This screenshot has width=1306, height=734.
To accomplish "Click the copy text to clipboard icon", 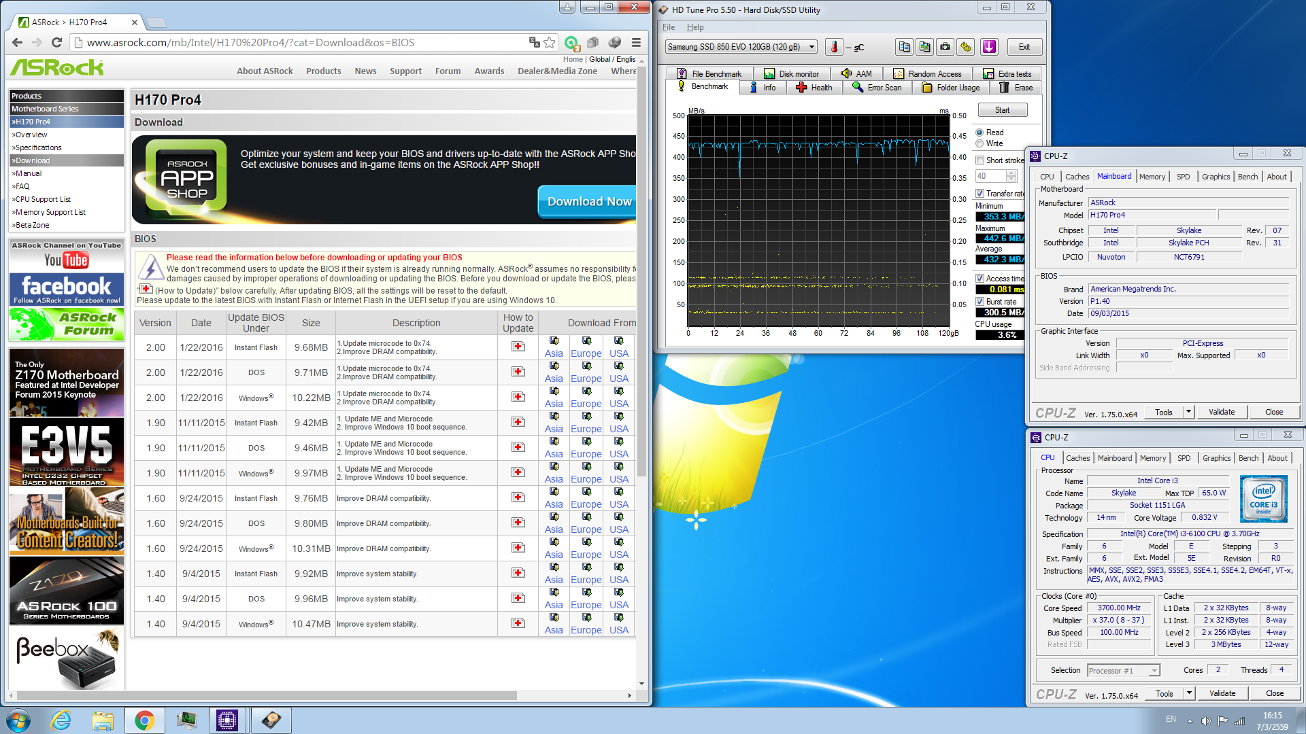I will click(904, 47).
